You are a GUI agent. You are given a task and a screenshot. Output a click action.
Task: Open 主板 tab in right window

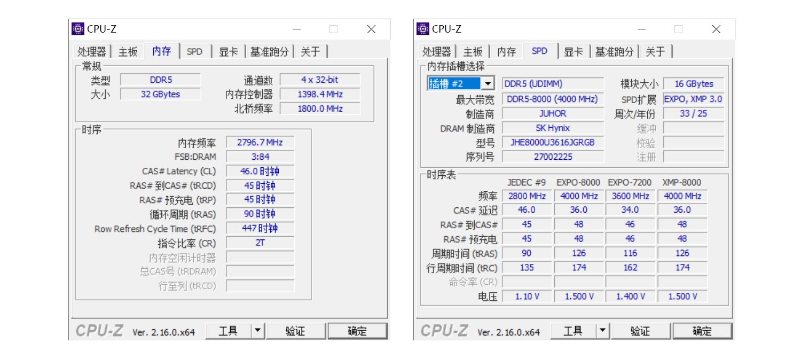tap(473, 51)
